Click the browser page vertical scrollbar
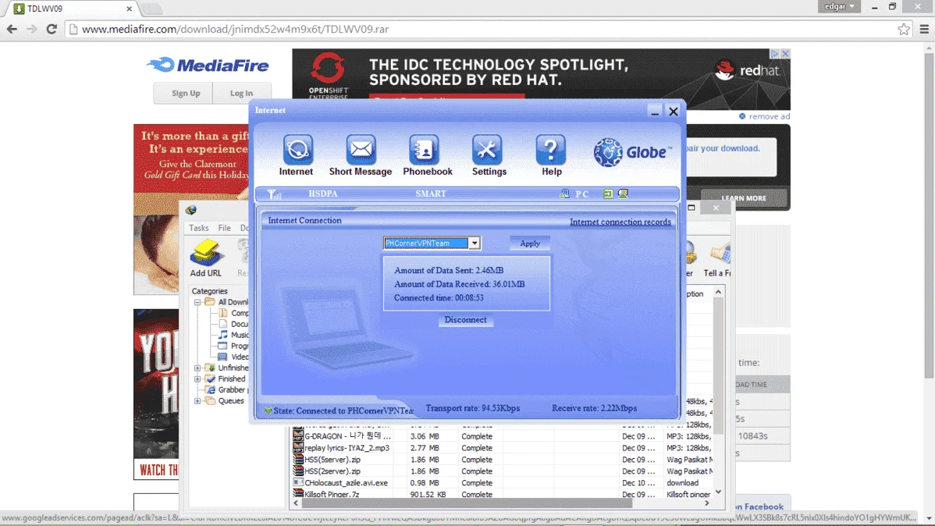 (929, 215)
